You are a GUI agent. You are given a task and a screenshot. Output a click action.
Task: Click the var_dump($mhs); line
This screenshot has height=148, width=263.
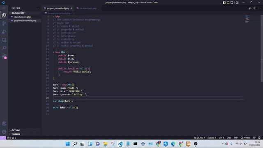coord(63,101)
